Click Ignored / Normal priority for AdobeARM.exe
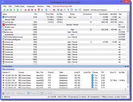133x102 pixels. pos(72,25)
